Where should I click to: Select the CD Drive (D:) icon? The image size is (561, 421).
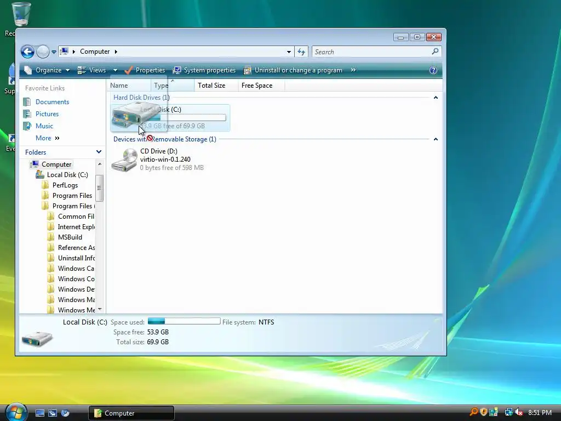tap(124, 160)
